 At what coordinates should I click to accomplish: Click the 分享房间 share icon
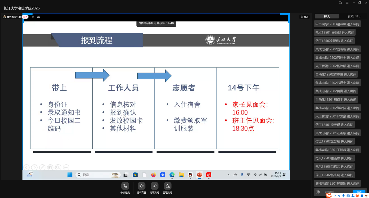(x=155, y=186)
